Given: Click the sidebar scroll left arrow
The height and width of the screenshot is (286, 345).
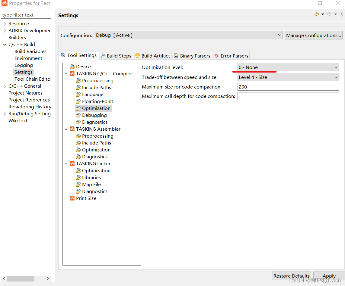Looking at the screenshot, I should click(x=4, y=278).
